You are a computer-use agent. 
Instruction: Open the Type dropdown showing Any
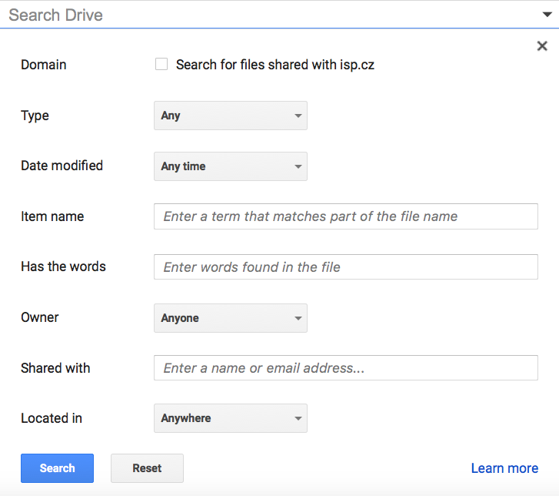231,116
